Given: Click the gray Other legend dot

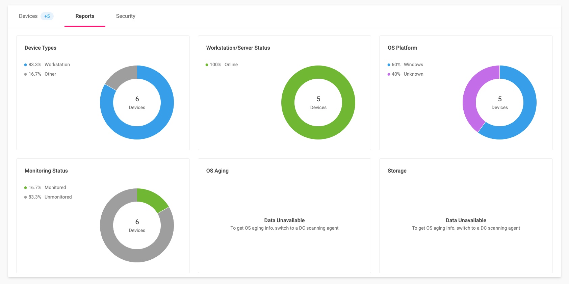Looking at the screenshot, I should [25, 74].
